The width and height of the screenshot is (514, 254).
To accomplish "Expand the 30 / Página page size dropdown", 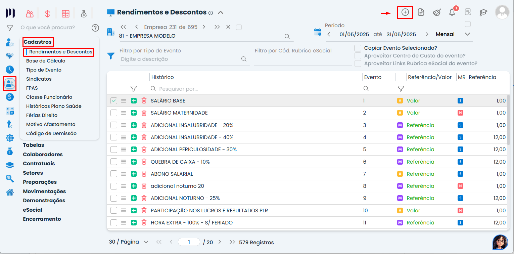I will [146, 242].
